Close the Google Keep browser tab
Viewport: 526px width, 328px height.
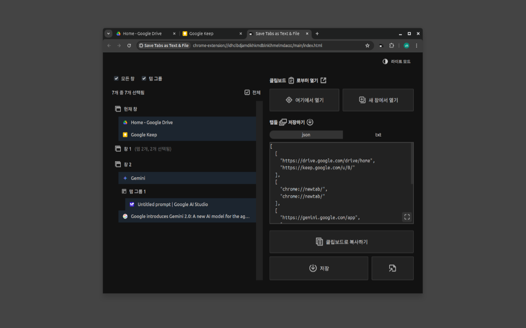(241, 34)
